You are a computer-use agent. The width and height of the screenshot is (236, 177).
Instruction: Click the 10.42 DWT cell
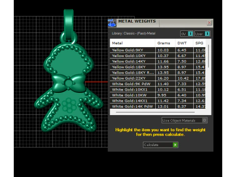coord(184,78)
